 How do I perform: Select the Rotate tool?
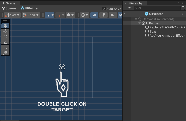pos(5,37)
